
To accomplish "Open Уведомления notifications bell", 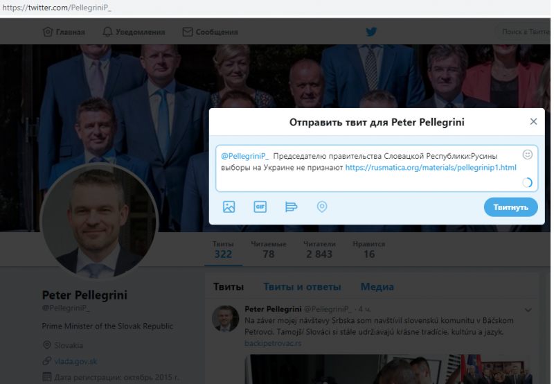I will point(107,32).
